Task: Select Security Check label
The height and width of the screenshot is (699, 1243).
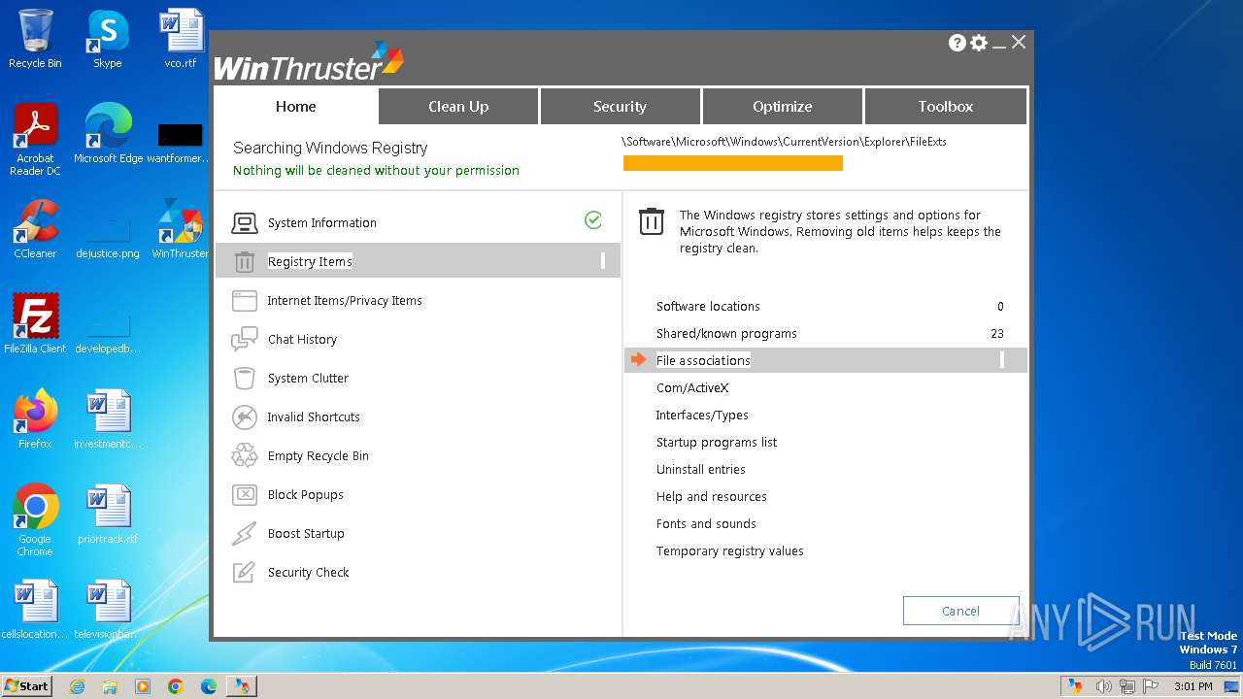Action: click(x=308, y=573)
